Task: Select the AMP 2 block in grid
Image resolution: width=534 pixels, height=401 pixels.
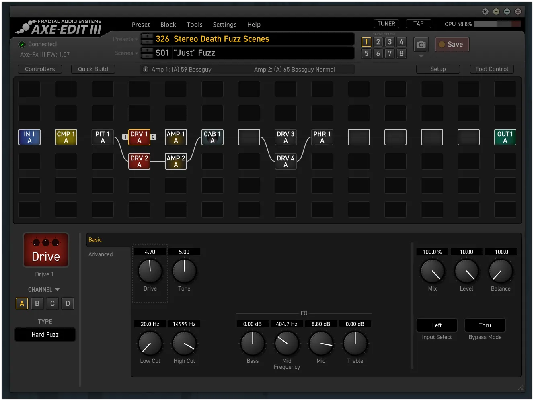Action: 176,162
